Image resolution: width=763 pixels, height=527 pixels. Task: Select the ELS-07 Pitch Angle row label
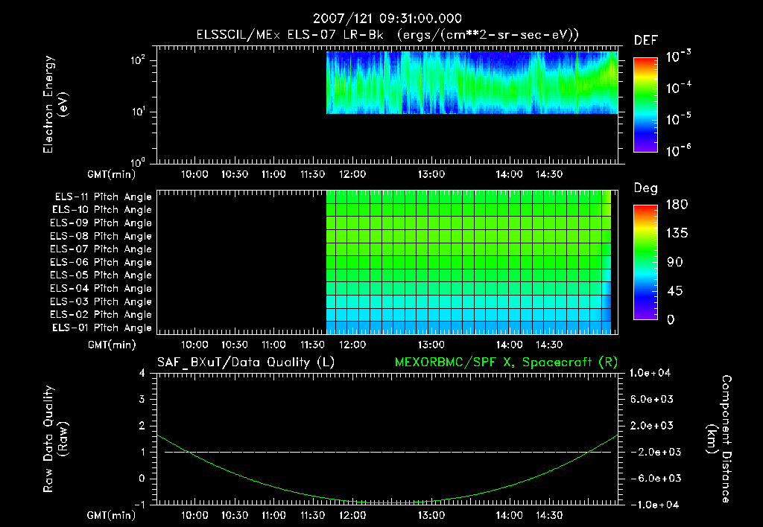(x=101, y=249)
